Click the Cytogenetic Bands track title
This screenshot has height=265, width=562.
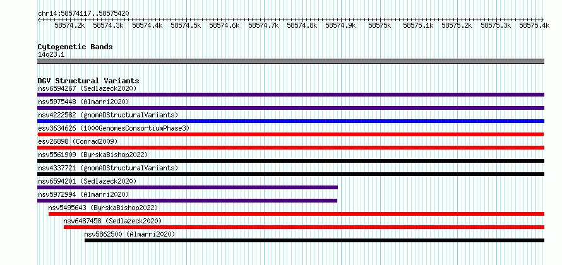coord(75,47)
